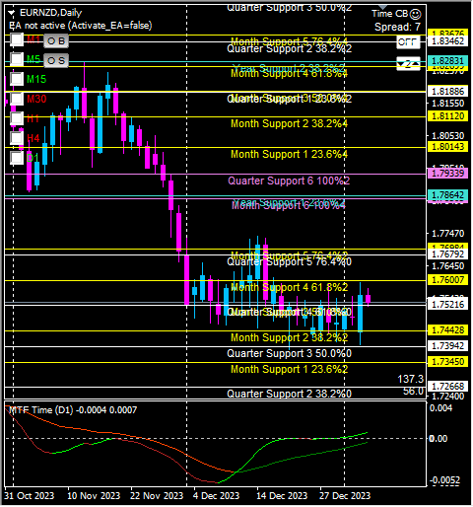Click the 1.77470 price scale value
The image size is (473, 507).
pos(447,234)
